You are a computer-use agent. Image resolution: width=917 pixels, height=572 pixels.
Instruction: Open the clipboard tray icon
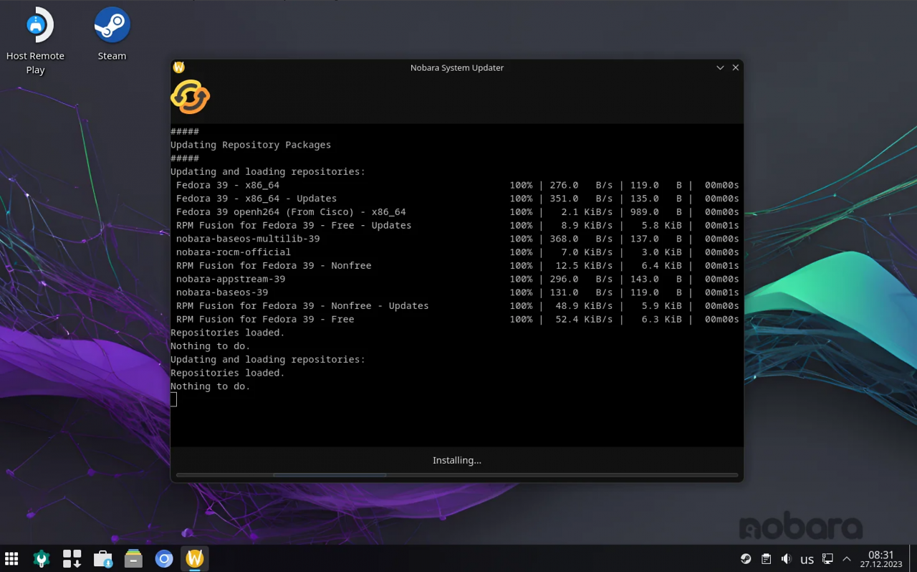pyautogui.click(x=766, y=559)
